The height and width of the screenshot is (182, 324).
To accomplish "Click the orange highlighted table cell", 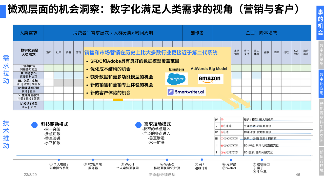I will pos(118,100).
